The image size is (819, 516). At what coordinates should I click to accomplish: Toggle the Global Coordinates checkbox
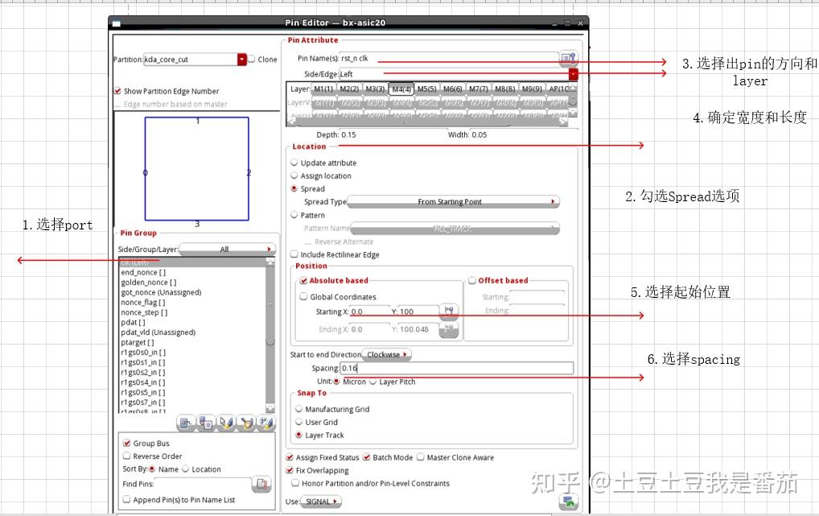click(x=303, y=297)
